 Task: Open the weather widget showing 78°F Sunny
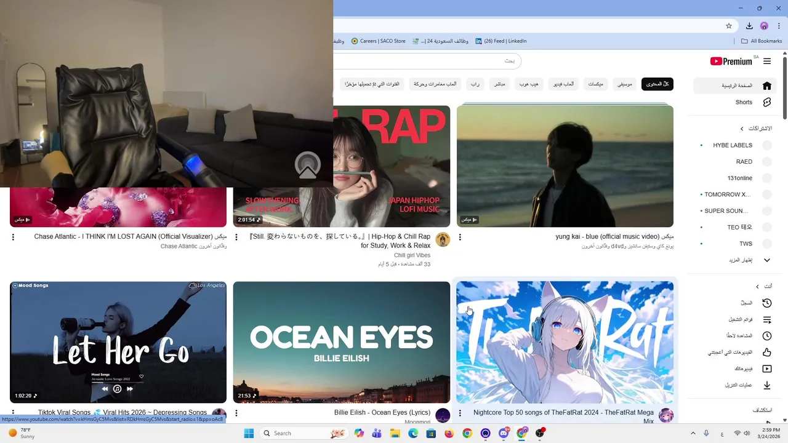pyautogui.click(x=21, y=433)
